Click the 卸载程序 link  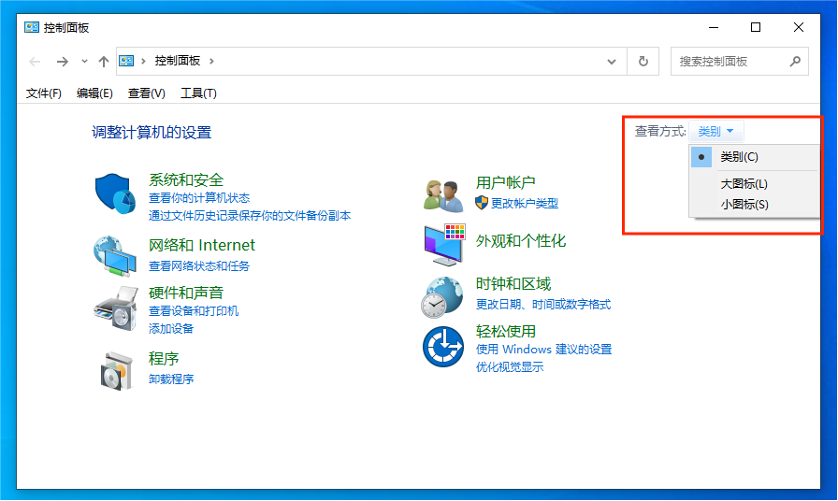tap(171, 379)
